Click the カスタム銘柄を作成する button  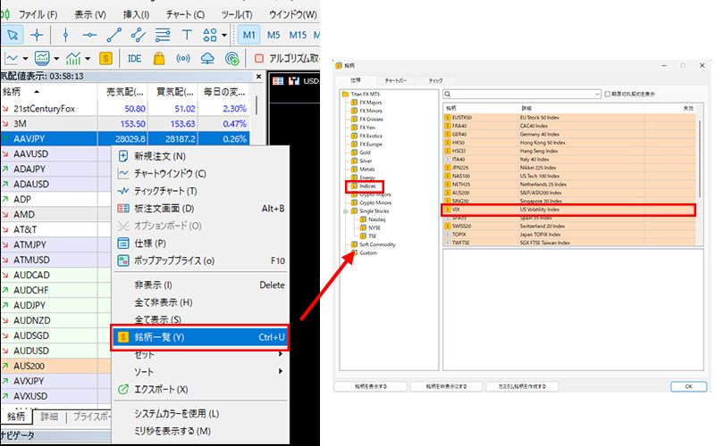pyautogui.click(x=521, y=386)
